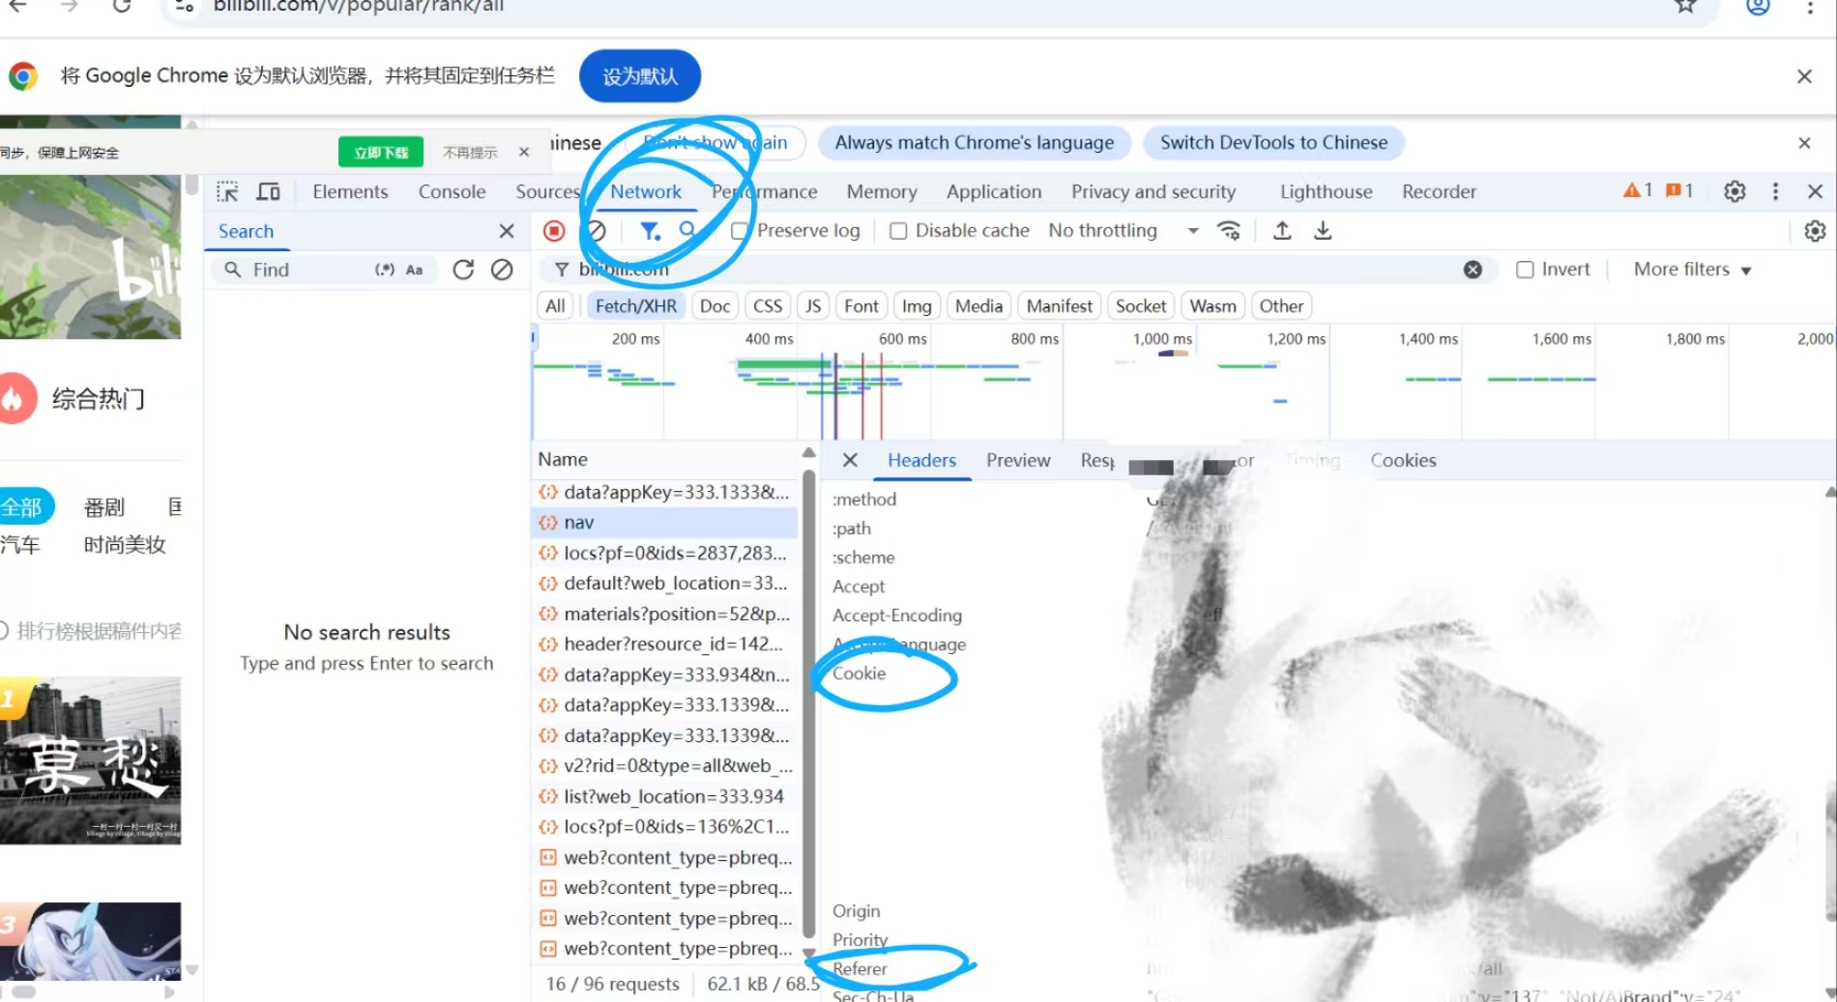Export HAR file with download icon
The width and height of the screenshot is (1837, 1002).
coord(1322,230)
